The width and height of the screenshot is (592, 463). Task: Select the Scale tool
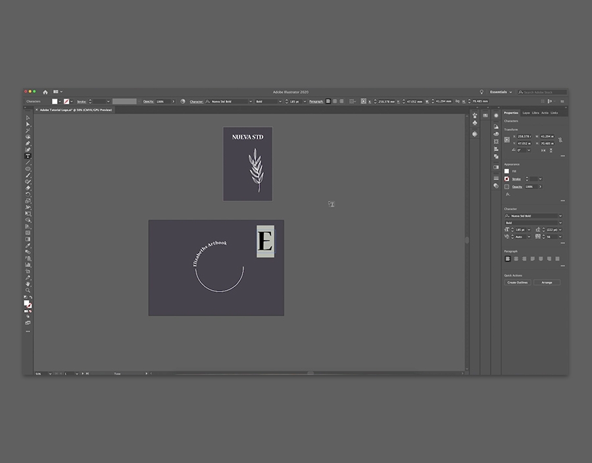28,201
